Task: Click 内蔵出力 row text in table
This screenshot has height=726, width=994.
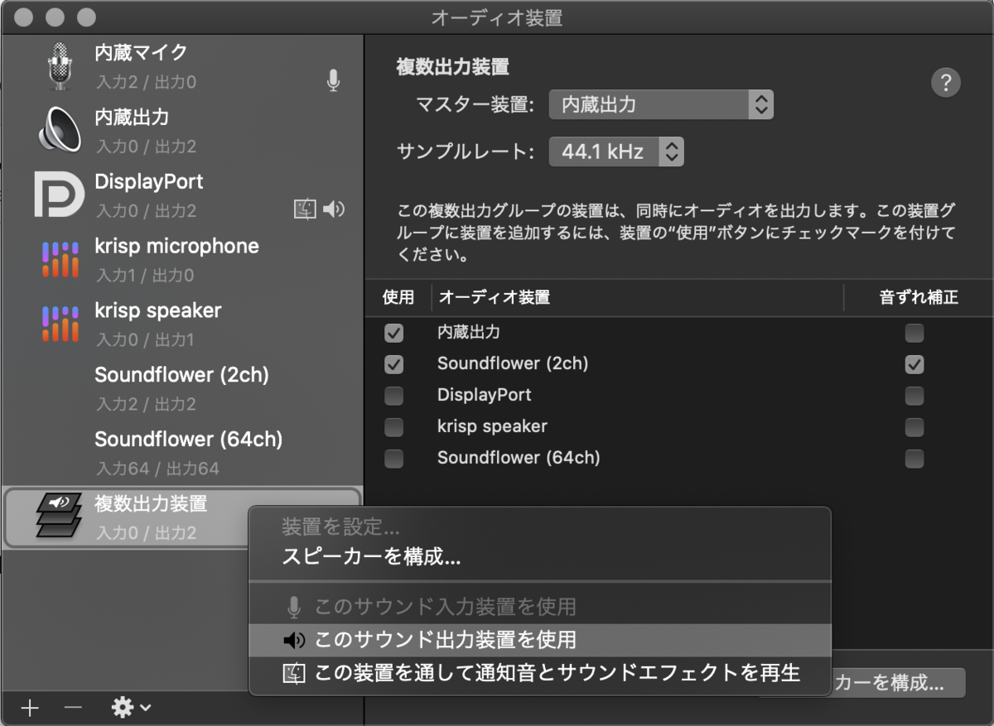Action: [x=469, y=333]
